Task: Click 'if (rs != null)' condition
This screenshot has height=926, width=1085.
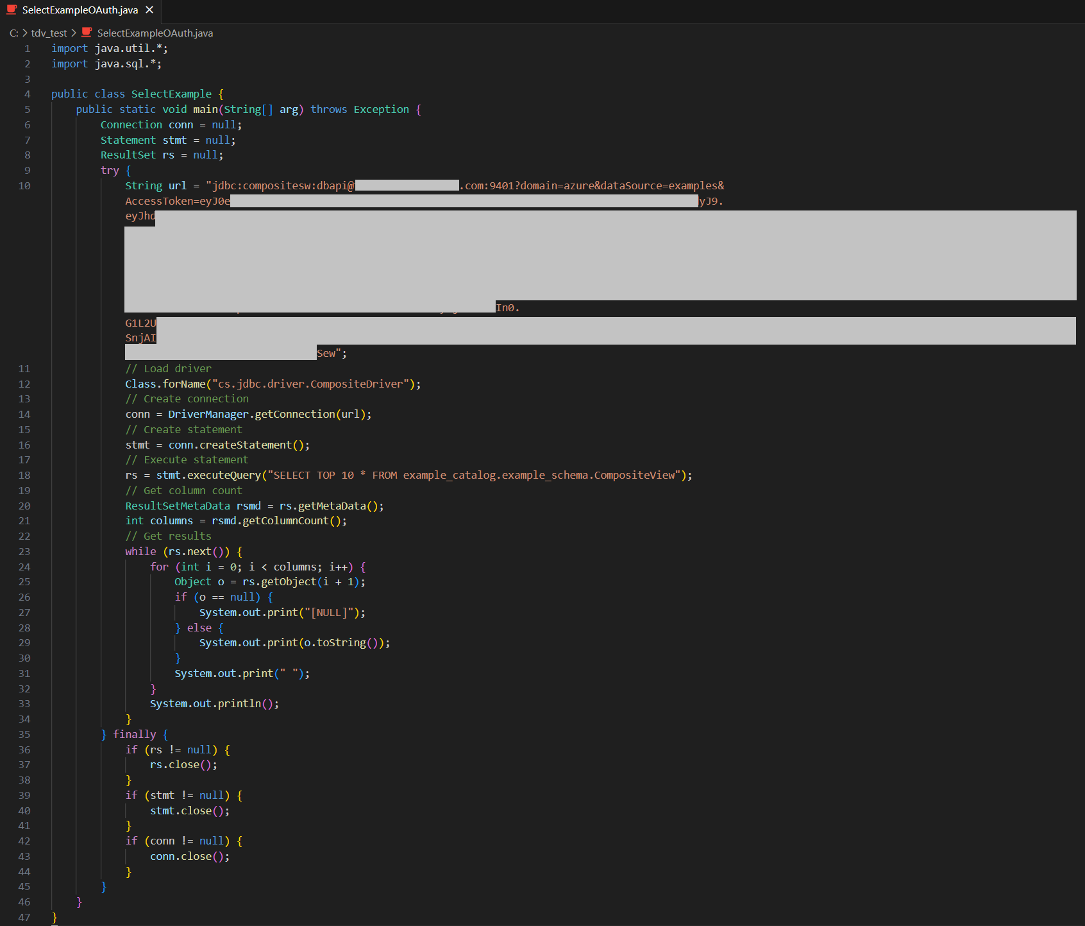Action: tap(171, 750)
